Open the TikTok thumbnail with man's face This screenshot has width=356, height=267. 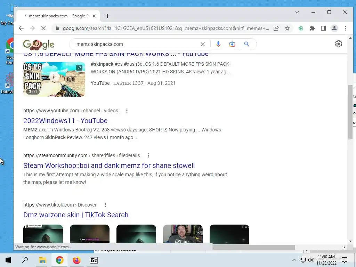pos(183,234)
